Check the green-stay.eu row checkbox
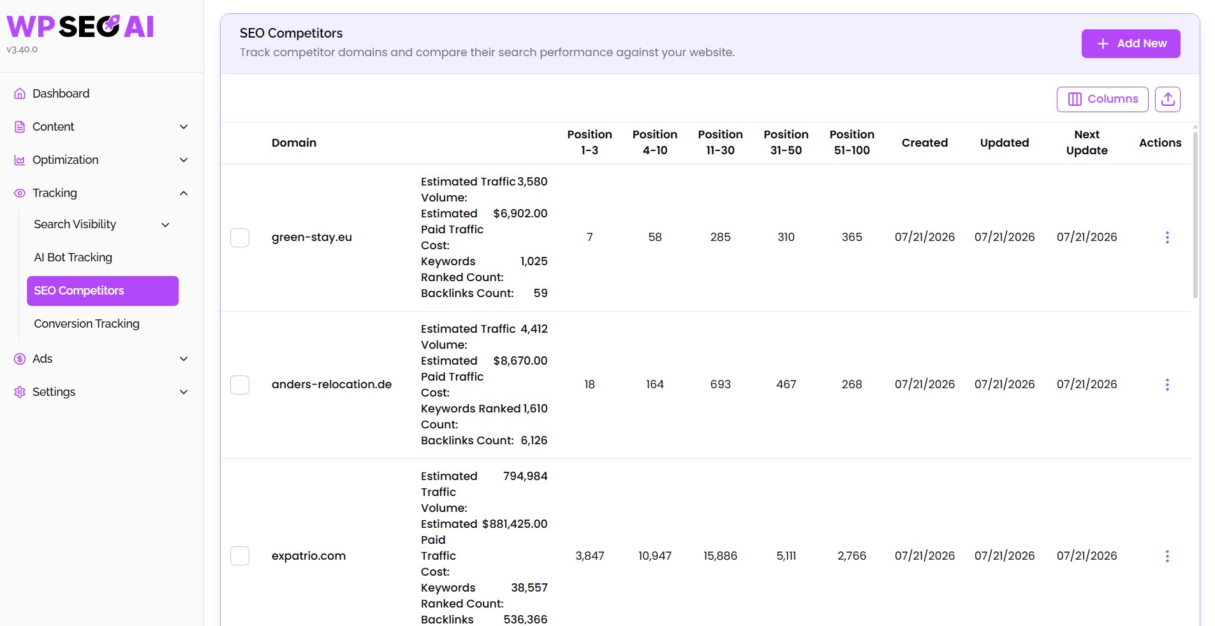1215x626 pixels. [x=240, y=238]
